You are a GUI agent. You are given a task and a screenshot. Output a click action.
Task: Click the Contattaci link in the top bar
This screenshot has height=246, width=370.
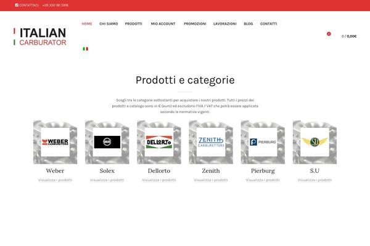tap(29, 5)
